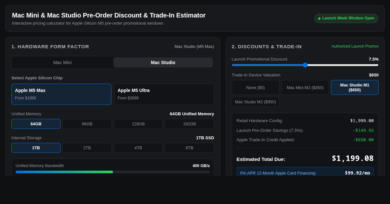
Task: Click the Trade-In Device Valuation $650 readout
Action: [x=374, y=75]
